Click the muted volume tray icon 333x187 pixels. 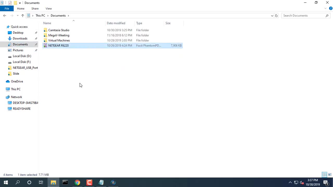click(x=302, y=182)
